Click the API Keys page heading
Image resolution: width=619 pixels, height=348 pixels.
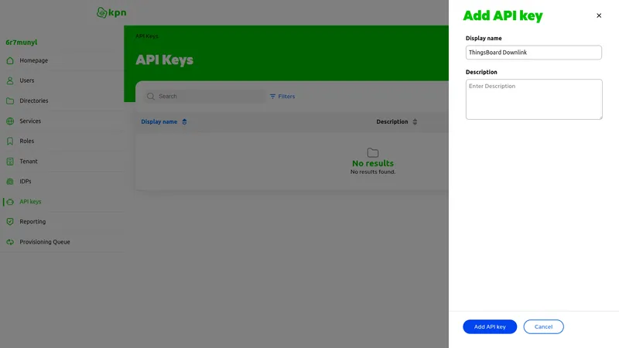point(164,60)
